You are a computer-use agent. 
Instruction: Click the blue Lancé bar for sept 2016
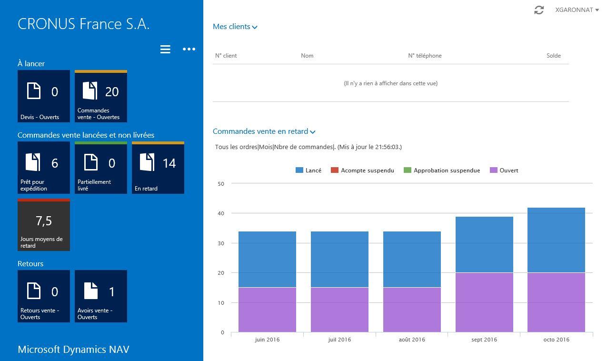pos(484,245)
